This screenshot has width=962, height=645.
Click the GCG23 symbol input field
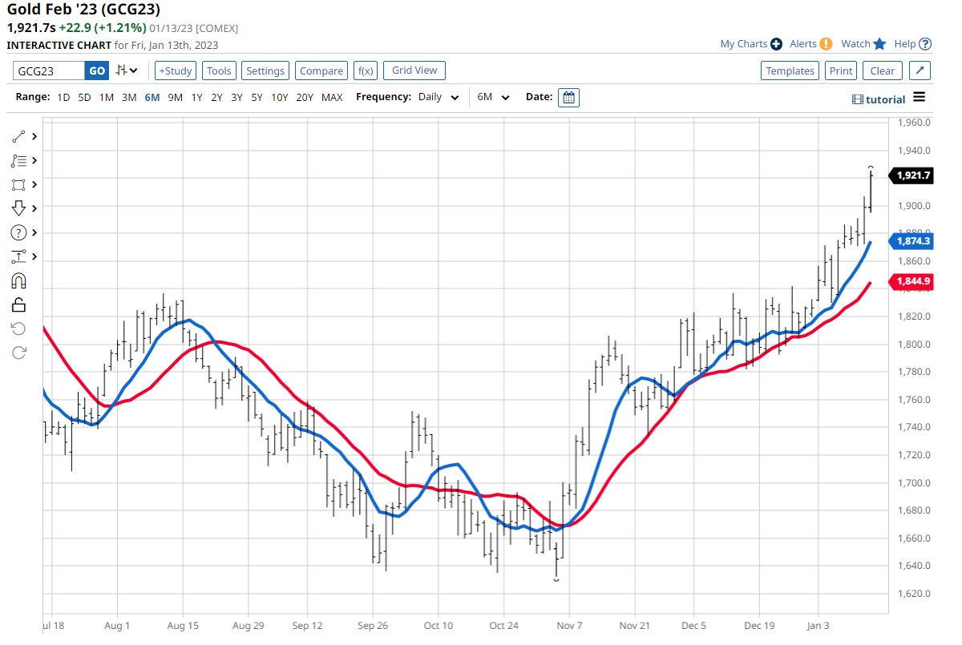(x=48, y=71)
